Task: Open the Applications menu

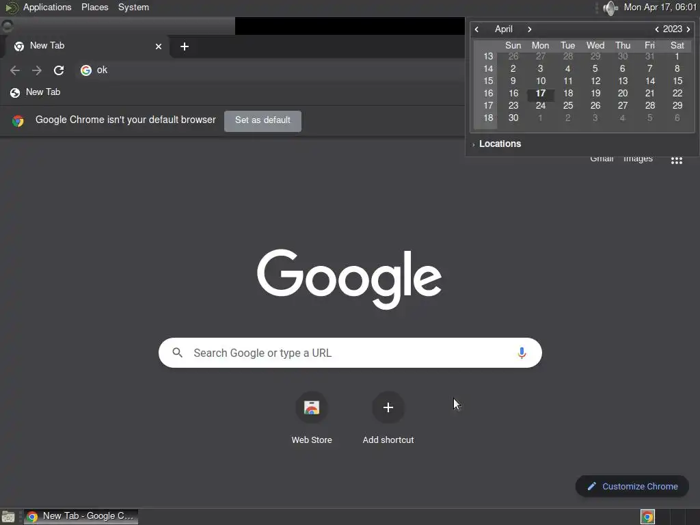Action: coord(47,7)
